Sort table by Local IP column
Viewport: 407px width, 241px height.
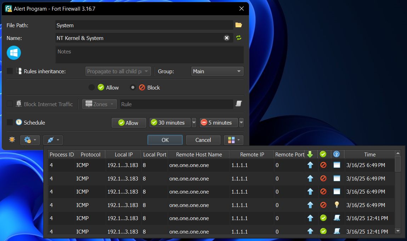[124, 154]
